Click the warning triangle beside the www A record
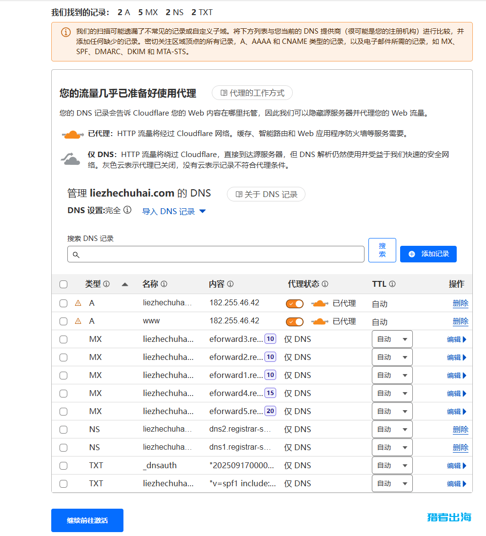The width and height of the screenshot is (486, 536). click(79, 320)
